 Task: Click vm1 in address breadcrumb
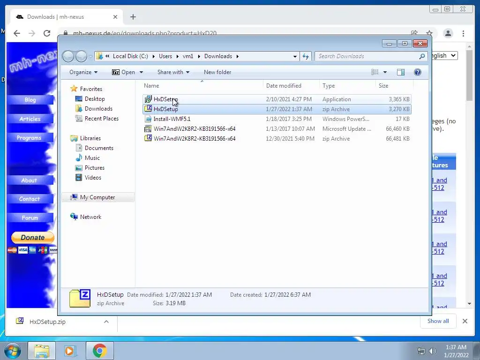(188, 56)
